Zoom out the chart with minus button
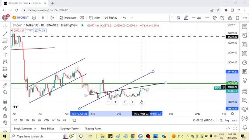The image size is (249, 140). [109, 102]
